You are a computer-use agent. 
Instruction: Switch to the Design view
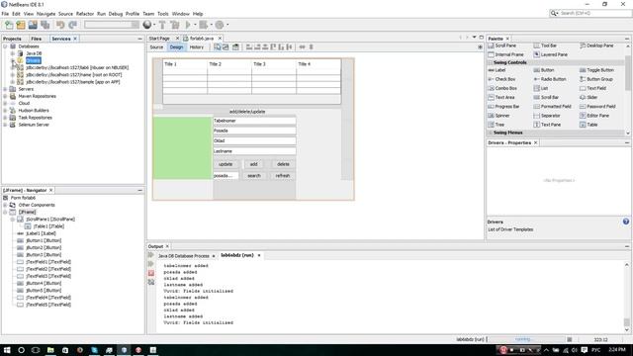click(176, 47)
